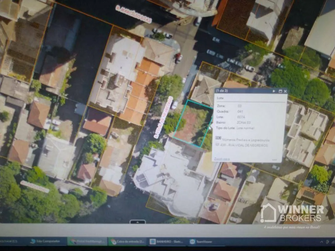Open Números Prediais e Logradouros related records
Screen dimensions: 335x251
click(246, 140)
